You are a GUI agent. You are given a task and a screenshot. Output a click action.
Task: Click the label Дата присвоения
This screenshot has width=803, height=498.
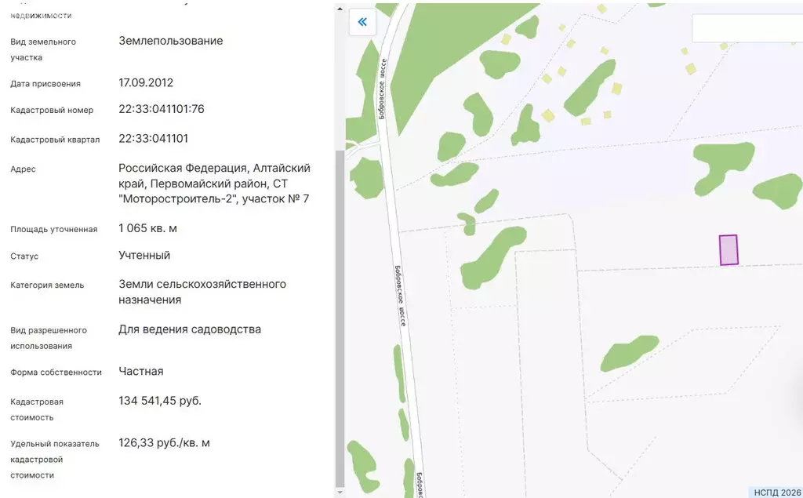[x=45, y=83]
